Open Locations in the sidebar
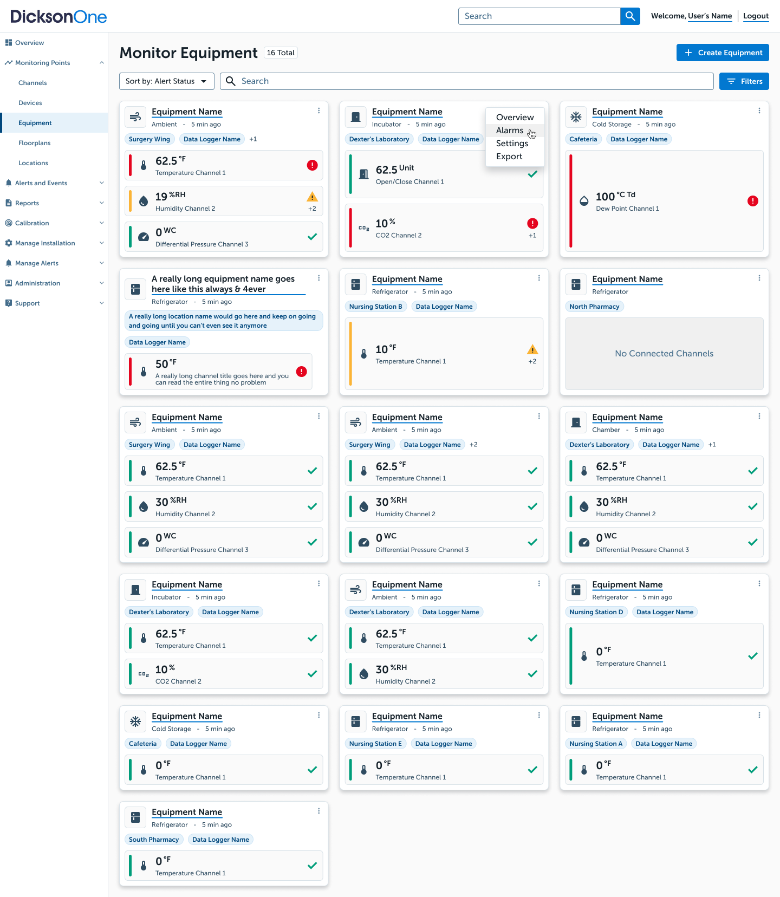This screenshot has width=780, height=897. tap(33, 163)
